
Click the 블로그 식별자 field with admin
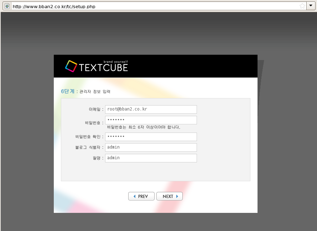point(151,147)
